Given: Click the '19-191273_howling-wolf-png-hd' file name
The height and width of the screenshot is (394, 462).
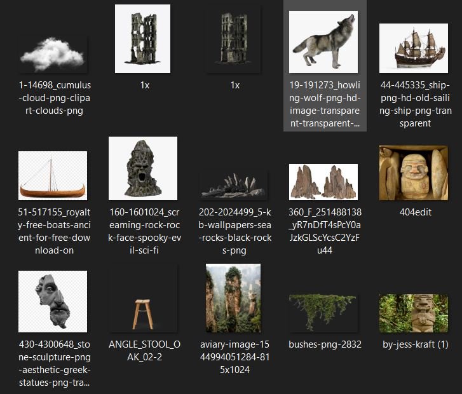Looking at the screenshot, I should tap(325, 104).
